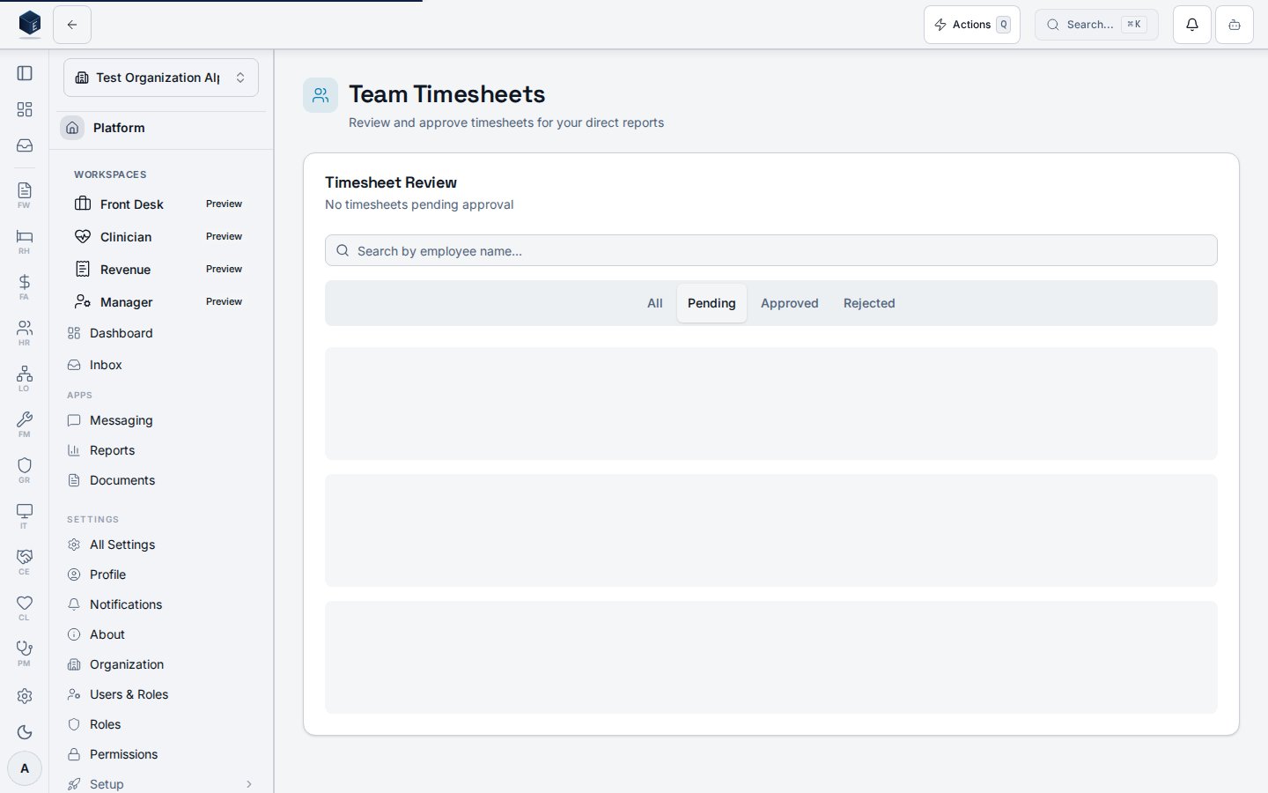
Task: Click the Timesheet Review heading
Action: [391, 182]
